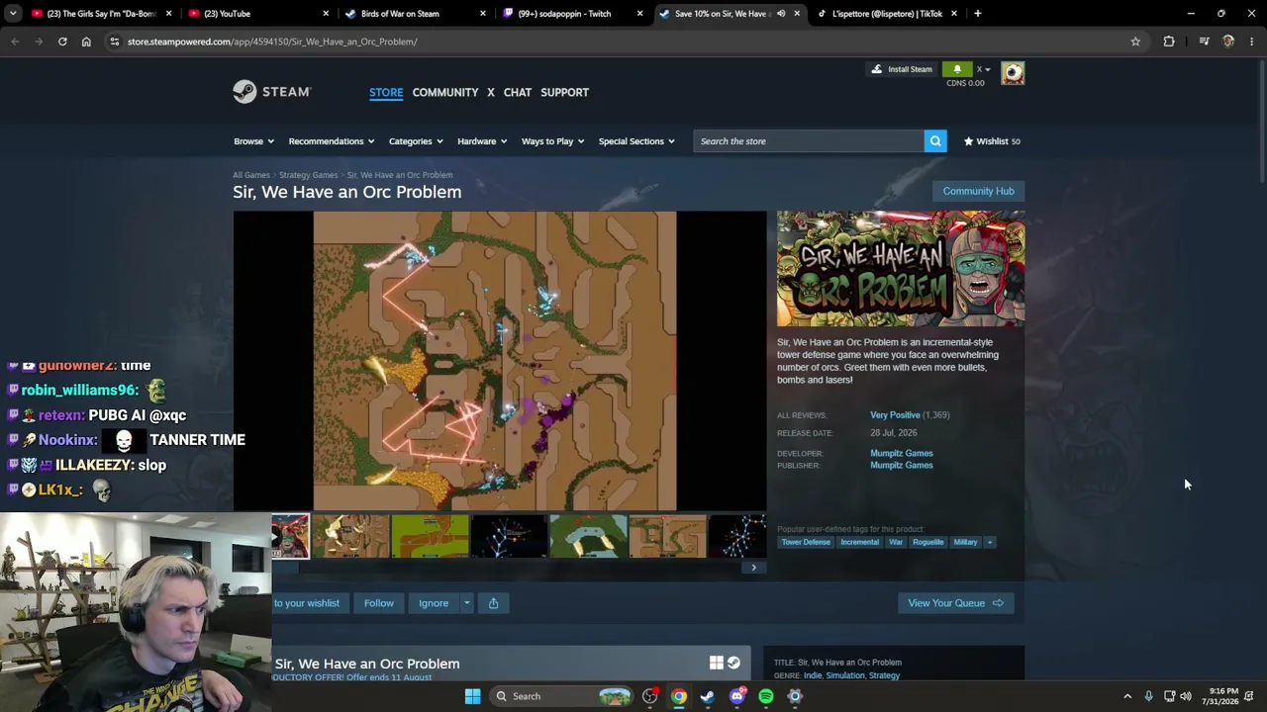Open Chrome's three-dot menu

1252,42
